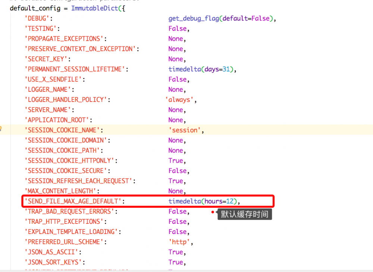Select the 'SESSION_COOKIE_HTTPONLY' key
The height and width of the screenshot is (272, 373).
pos(69,161)
